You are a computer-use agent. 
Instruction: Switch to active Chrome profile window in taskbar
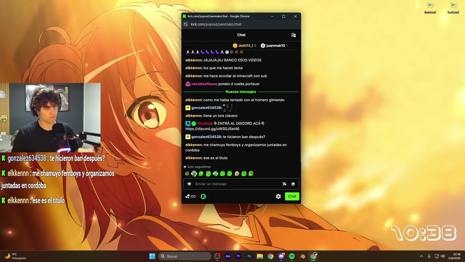pyautogui.click(x=313, y=256)
